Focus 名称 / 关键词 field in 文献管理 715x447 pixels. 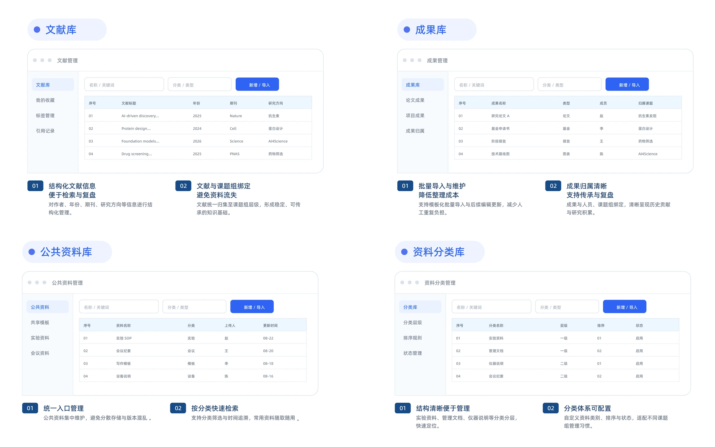click(124, 85)
